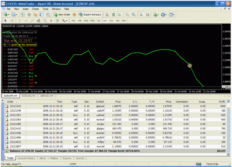The height and width of the screenshot is (167, 232).
Task: Zoom out of the chart
Action: coord(134,14)
